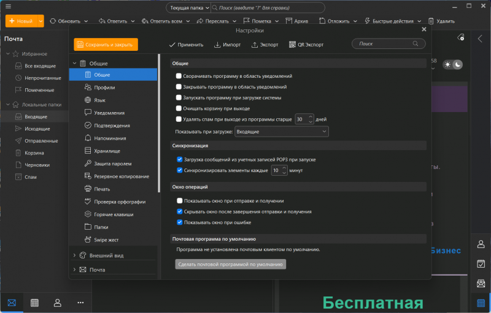Open QR Export in settings
The image size is (491, 313).
pos(306,45)
